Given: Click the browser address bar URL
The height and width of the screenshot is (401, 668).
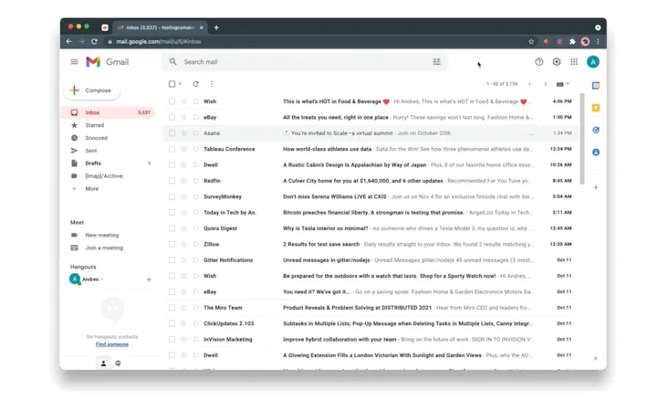Looking at the screenshot, I should 159,41.
